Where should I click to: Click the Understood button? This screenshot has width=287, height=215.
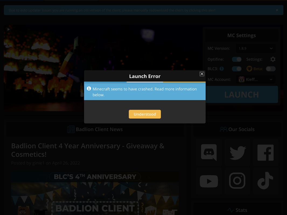click(145, 114)
